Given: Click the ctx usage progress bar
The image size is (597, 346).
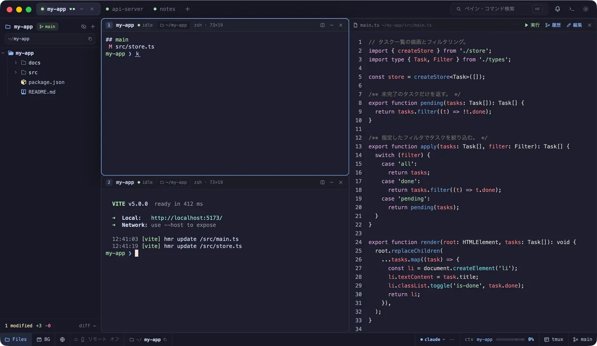Looking at the screenshot, I should point(510,339).
